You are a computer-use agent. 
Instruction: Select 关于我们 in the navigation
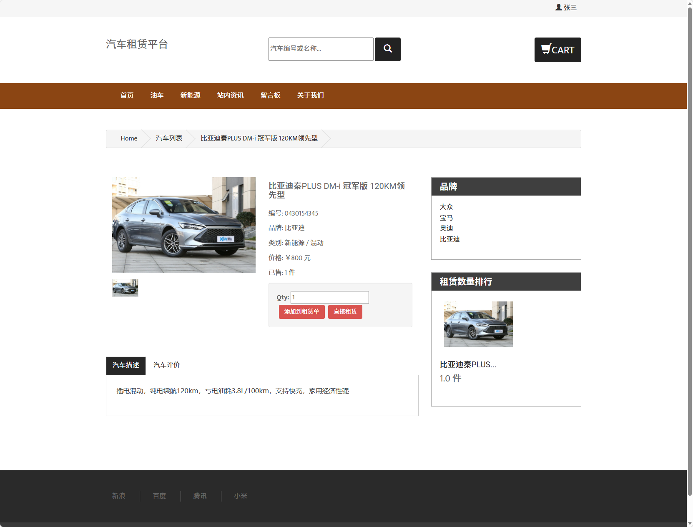tap(310, 95)
